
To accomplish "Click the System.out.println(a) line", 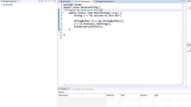I will coord(88,26).
